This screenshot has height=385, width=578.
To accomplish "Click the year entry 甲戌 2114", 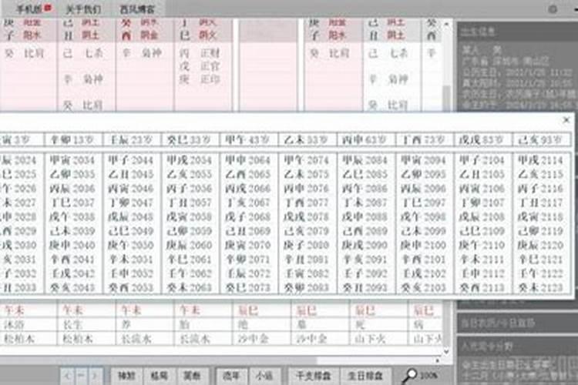I will pyautogui.click(x=541, y=160).
